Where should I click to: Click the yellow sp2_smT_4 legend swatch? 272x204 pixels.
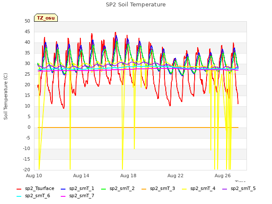coord(184,189)
